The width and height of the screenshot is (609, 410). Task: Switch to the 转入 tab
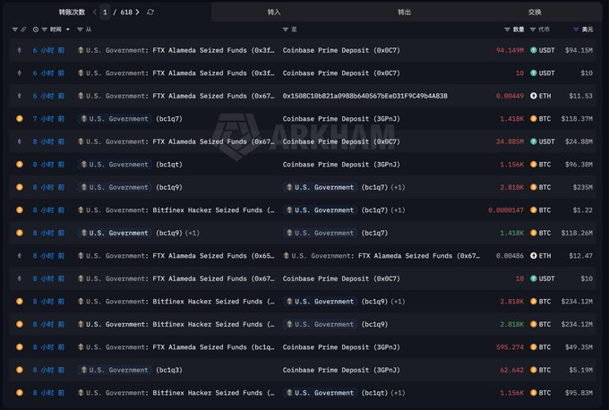[x=274, y=13]
